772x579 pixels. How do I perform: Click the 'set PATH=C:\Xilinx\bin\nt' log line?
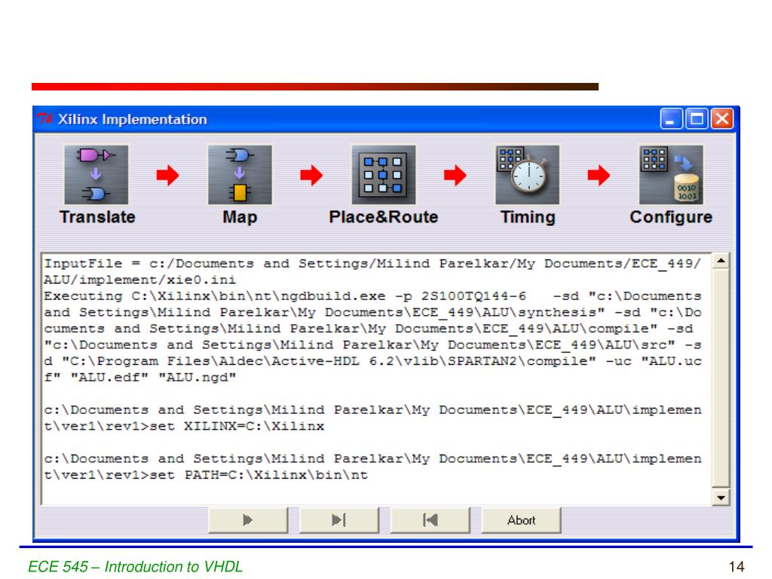point(206,475)
